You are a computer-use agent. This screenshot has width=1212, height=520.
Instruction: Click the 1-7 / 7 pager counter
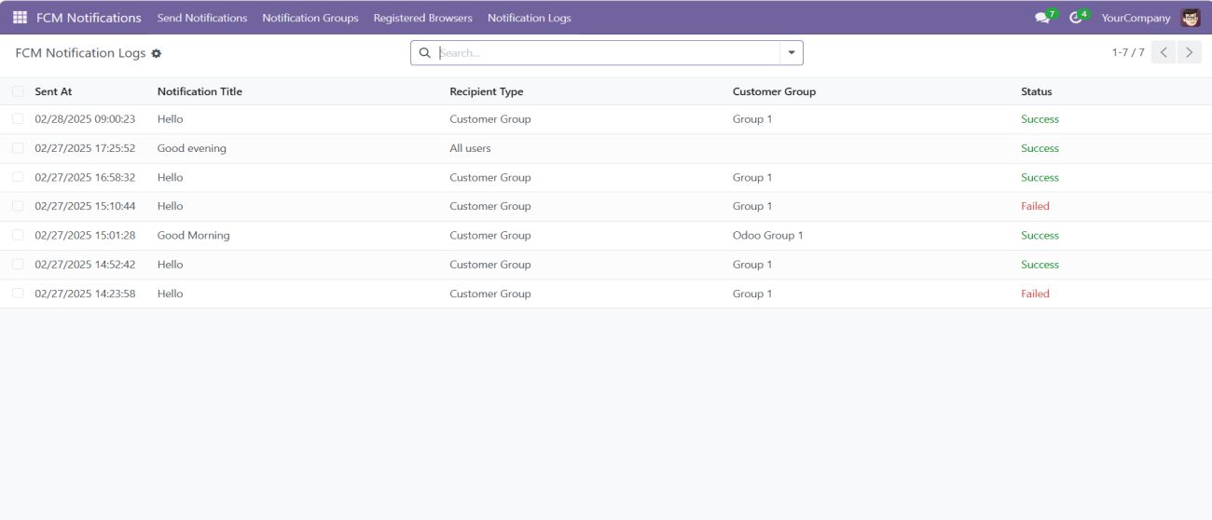point(1127,53)
